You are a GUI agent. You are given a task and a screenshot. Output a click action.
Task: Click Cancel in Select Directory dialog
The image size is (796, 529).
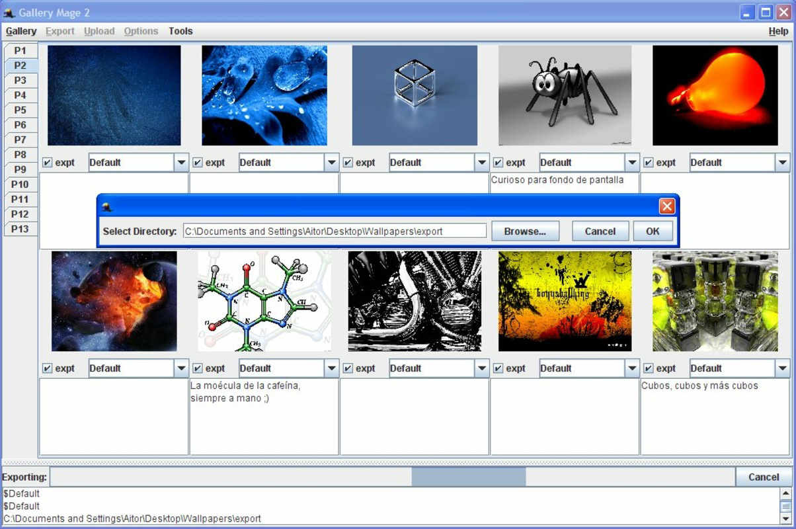(x=600, y=231)
